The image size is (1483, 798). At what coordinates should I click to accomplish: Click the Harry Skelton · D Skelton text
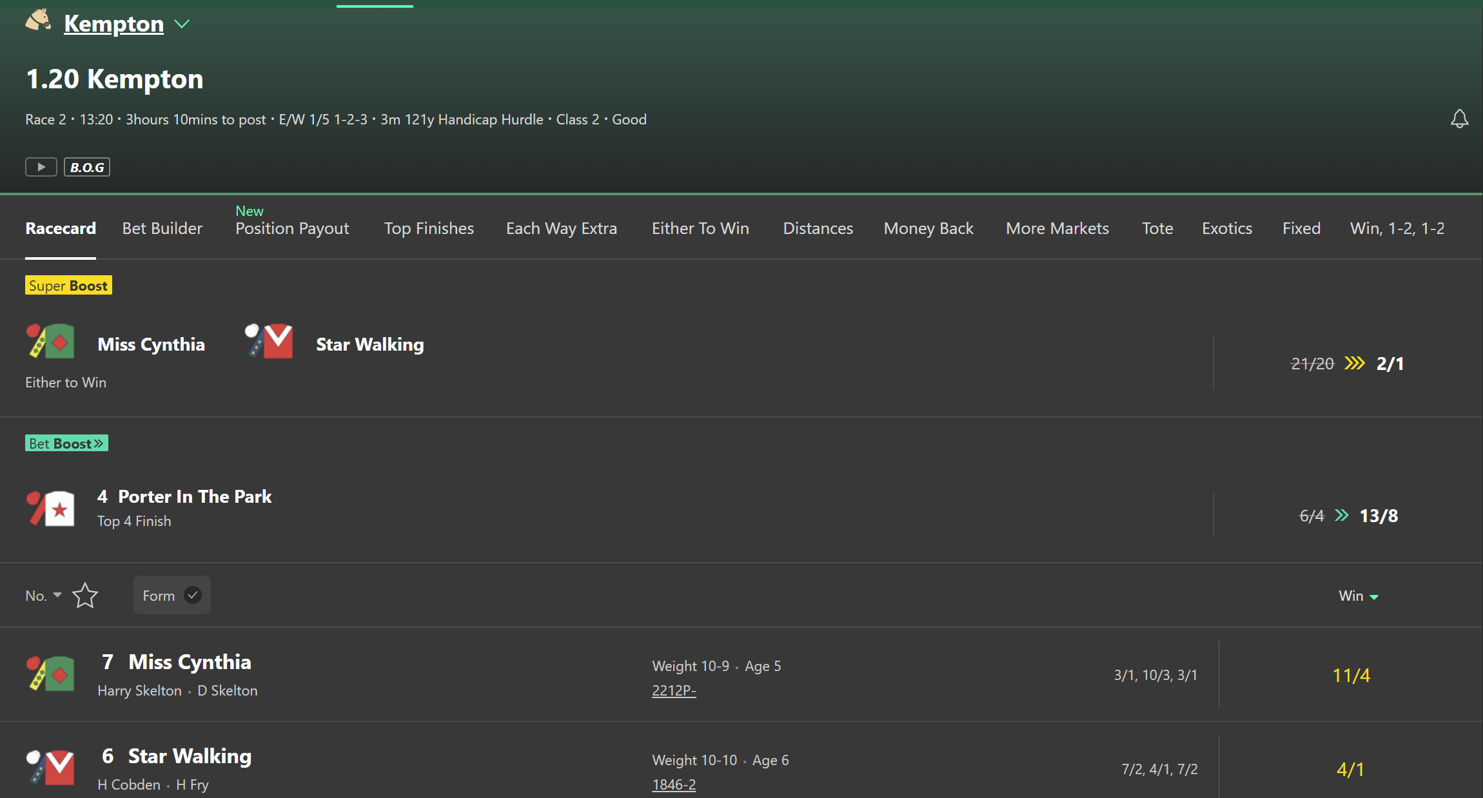point(177,690)
